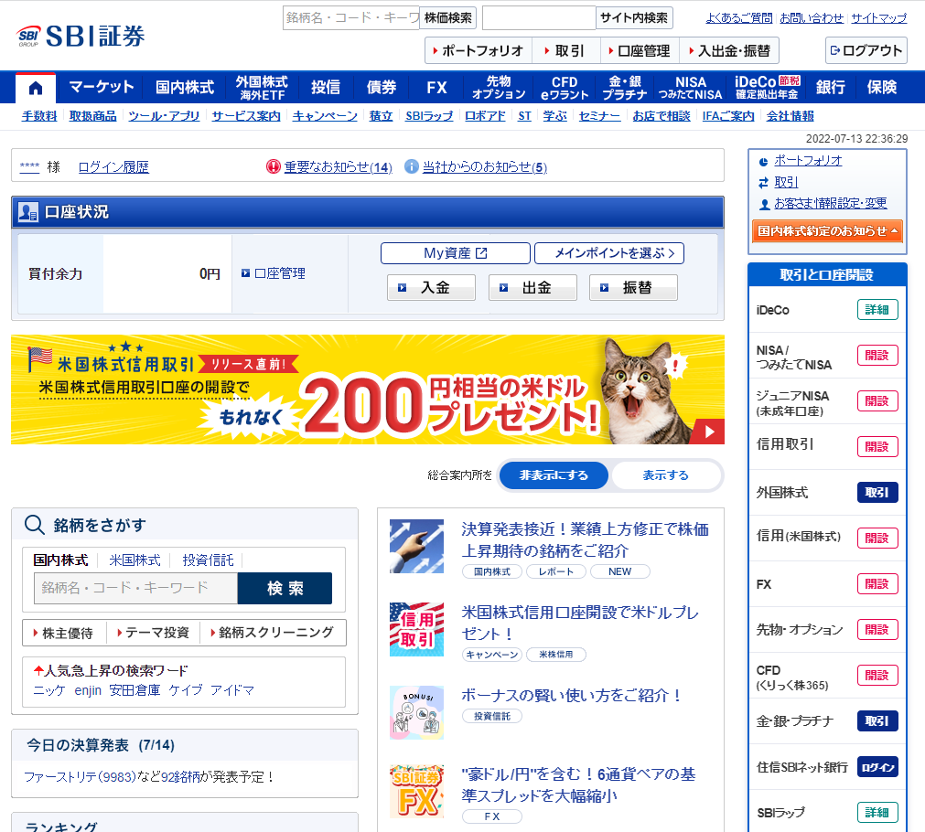Go to the 投信 navigation tab
925x832 pixels.
tap(326, 88)
